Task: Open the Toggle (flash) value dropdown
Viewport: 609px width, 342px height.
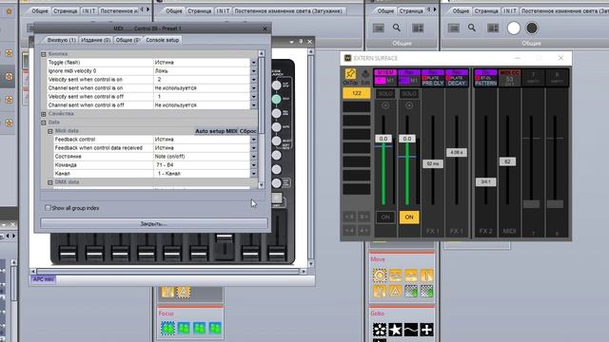Action: pos(254,63)
